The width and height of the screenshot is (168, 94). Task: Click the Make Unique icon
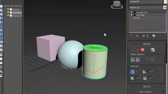144,36
